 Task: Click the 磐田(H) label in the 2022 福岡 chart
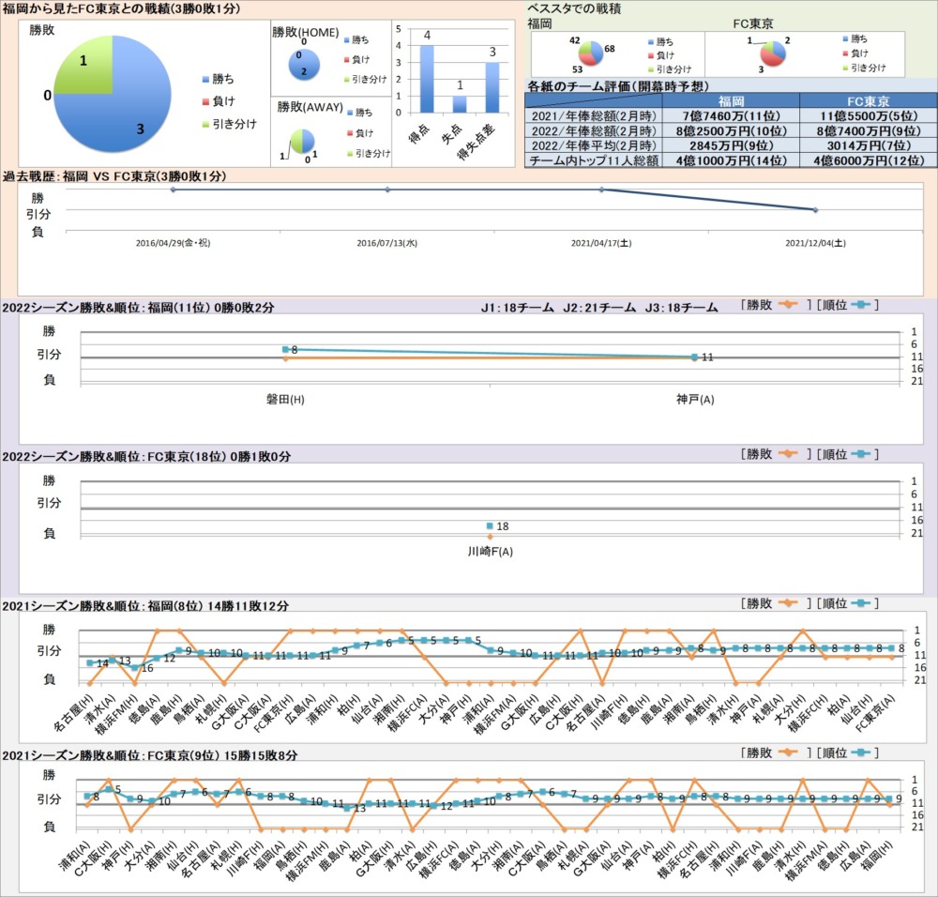pos(285,399)
